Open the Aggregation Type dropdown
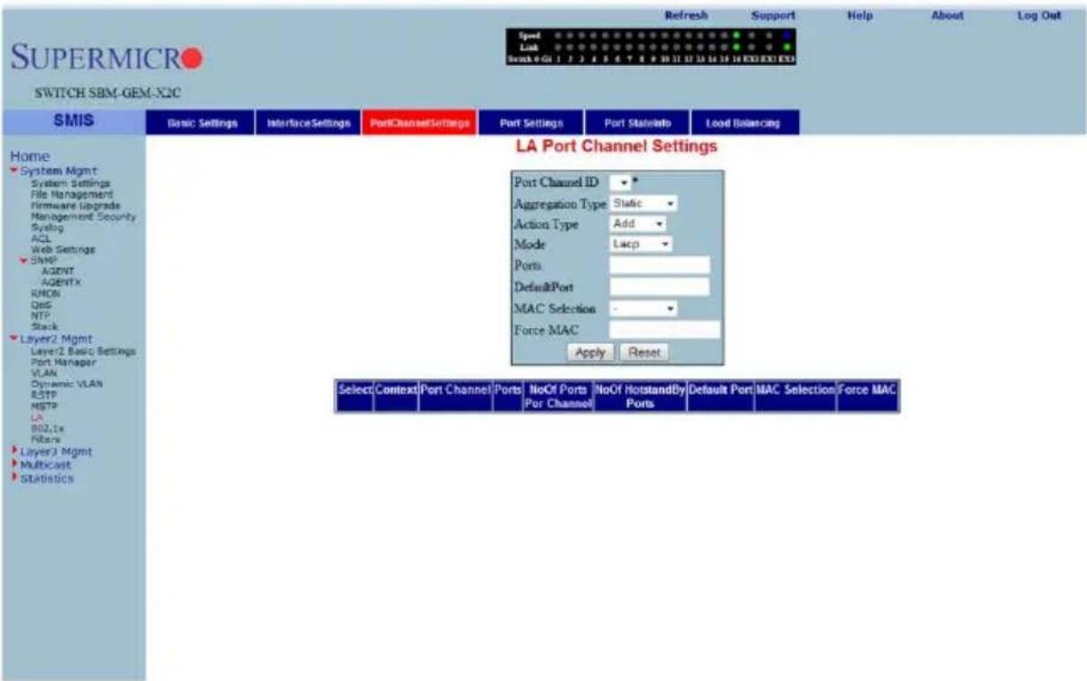The image size is (1087, 681). pyautogui.click(x=642, y=204)
